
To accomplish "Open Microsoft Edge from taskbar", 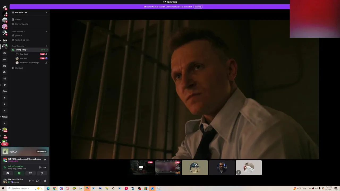I will coord(48,188).
